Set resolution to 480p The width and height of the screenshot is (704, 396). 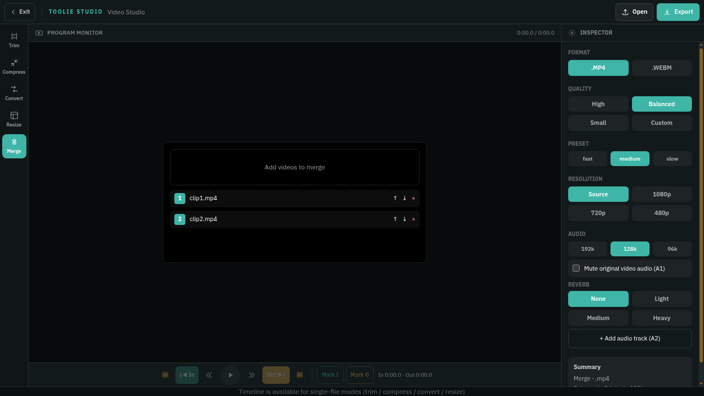662,213
